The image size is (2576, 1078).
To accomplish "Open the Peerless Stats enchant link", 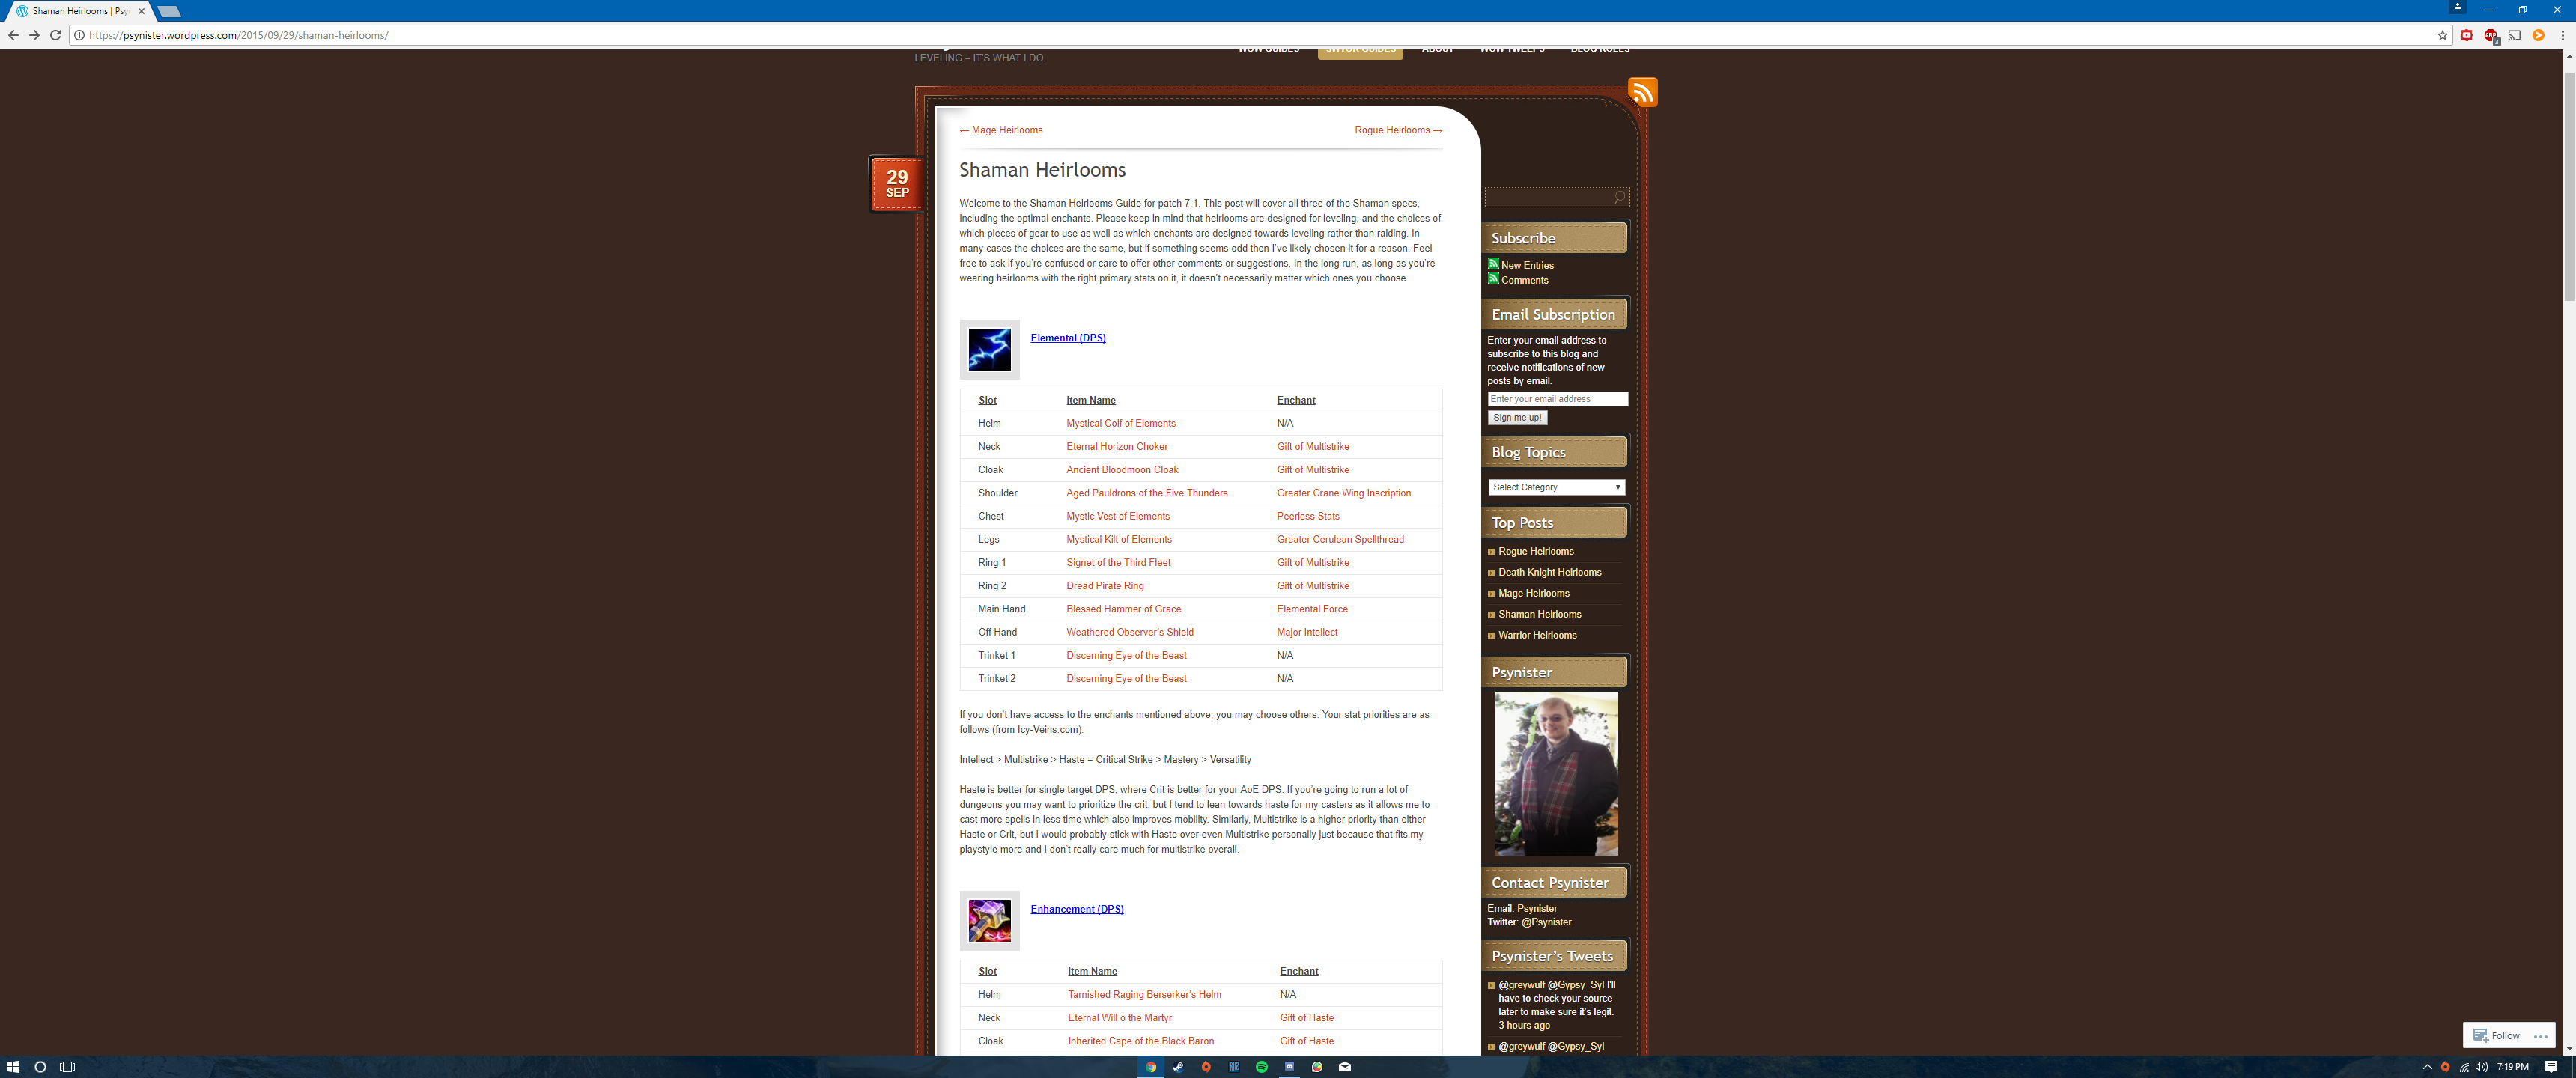I will click(x=1307, y=516).
